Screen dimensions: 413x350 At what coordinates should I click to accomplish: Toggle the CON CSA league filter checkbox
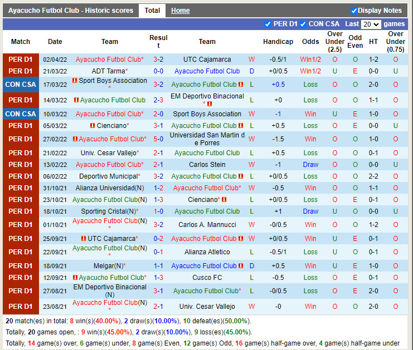[303, 24]
